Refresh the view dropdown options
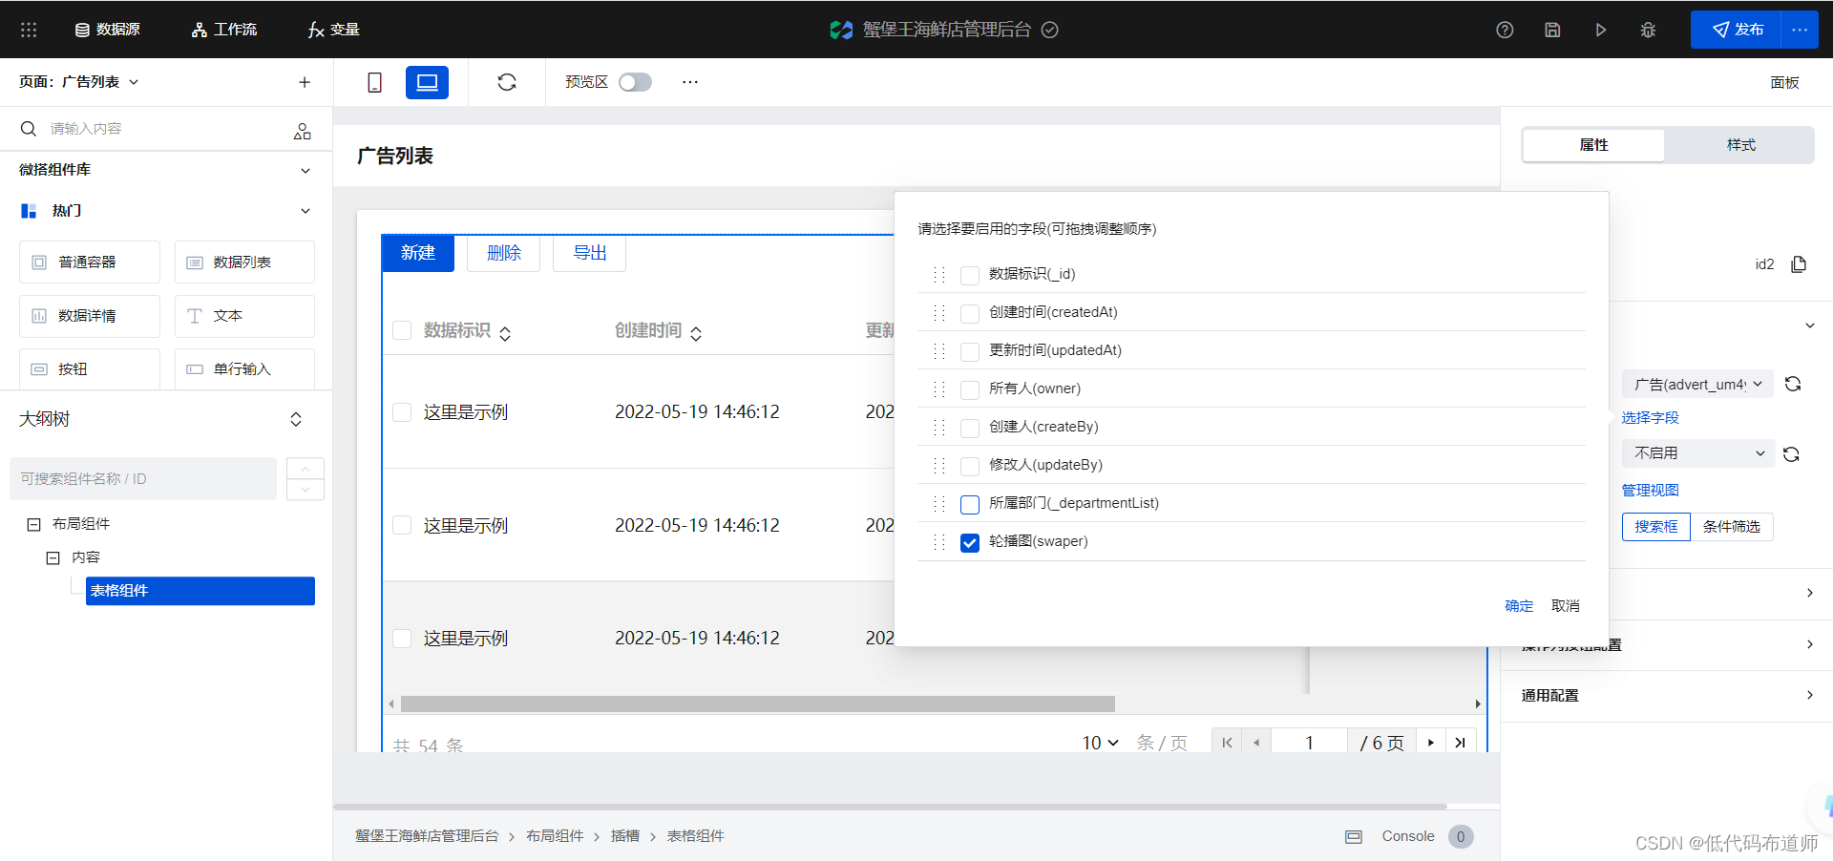Image resolution: width=1833 pixels, height=861 pixels. pyautogui.click(x=1791, y=454)
